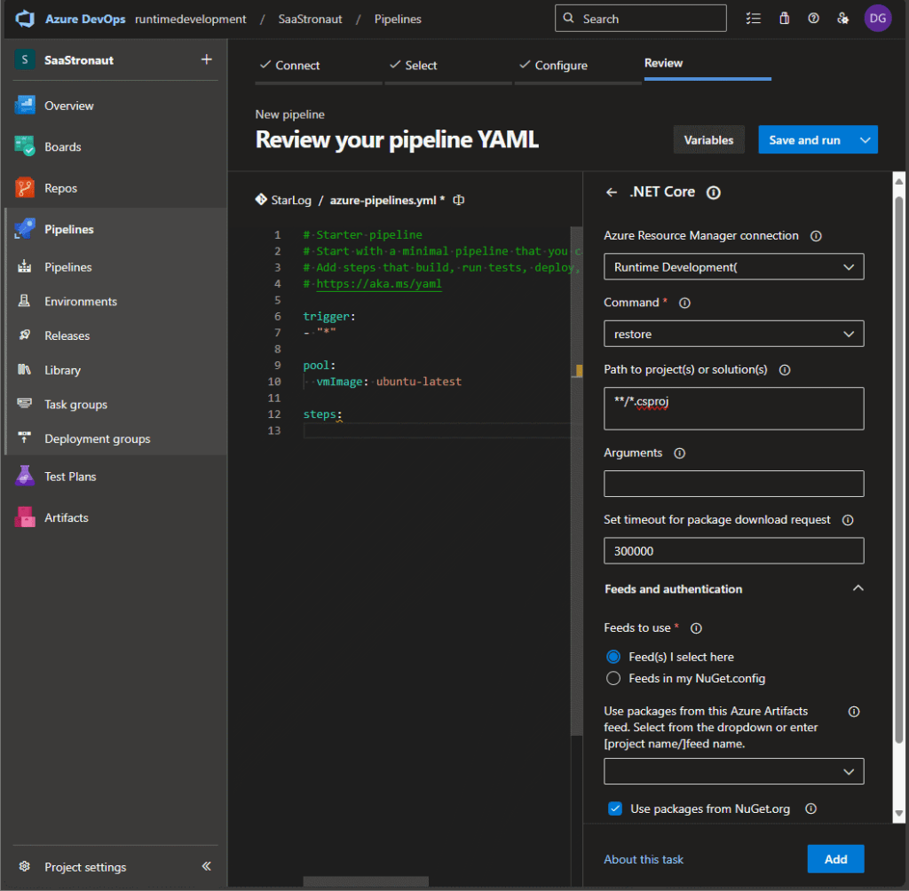Collapse sidebar with double chevron icon
909x891 pixels.
tap(206, 867)
